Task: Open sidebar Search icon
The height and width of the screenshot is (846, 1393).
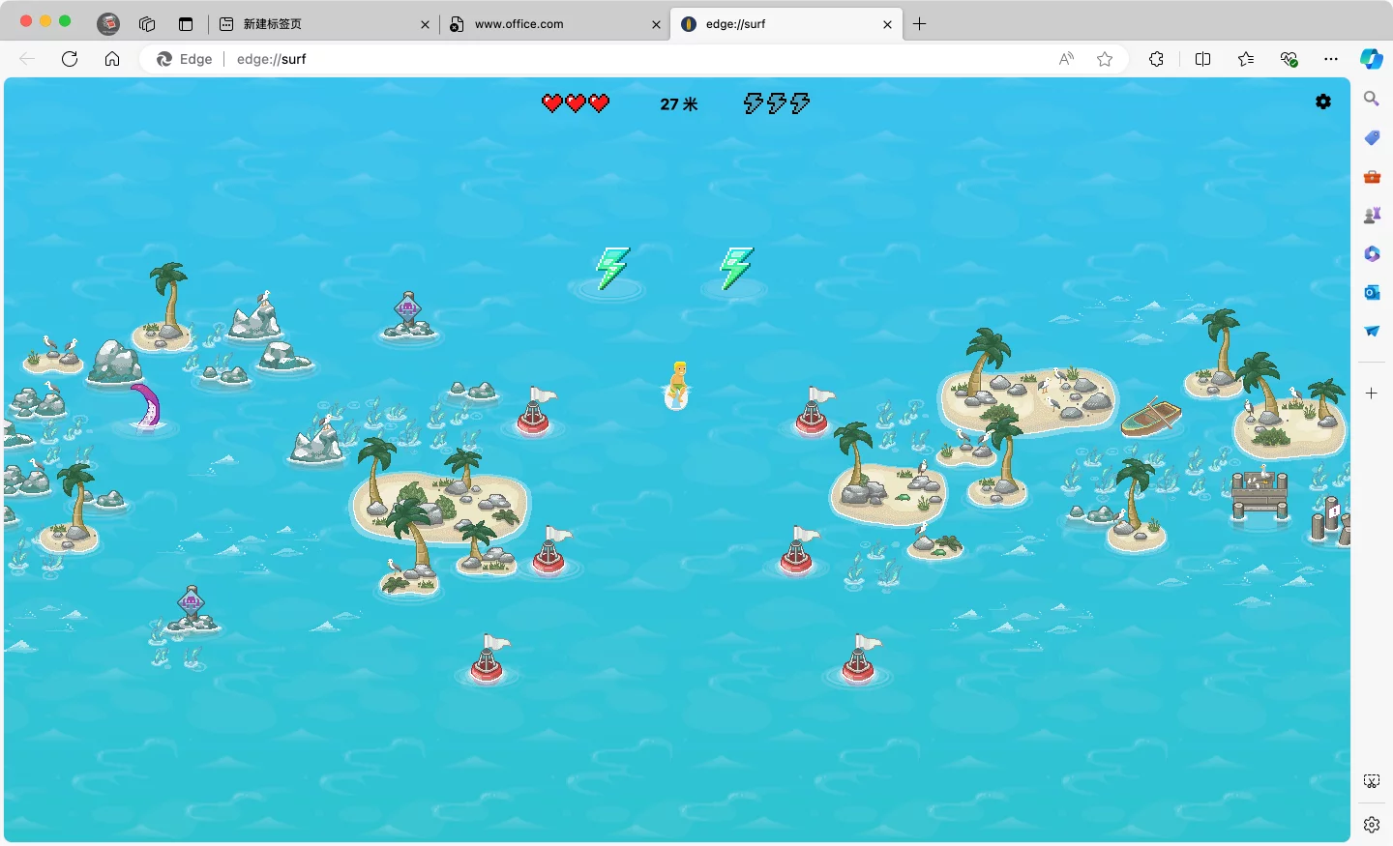Action: 1372,99
